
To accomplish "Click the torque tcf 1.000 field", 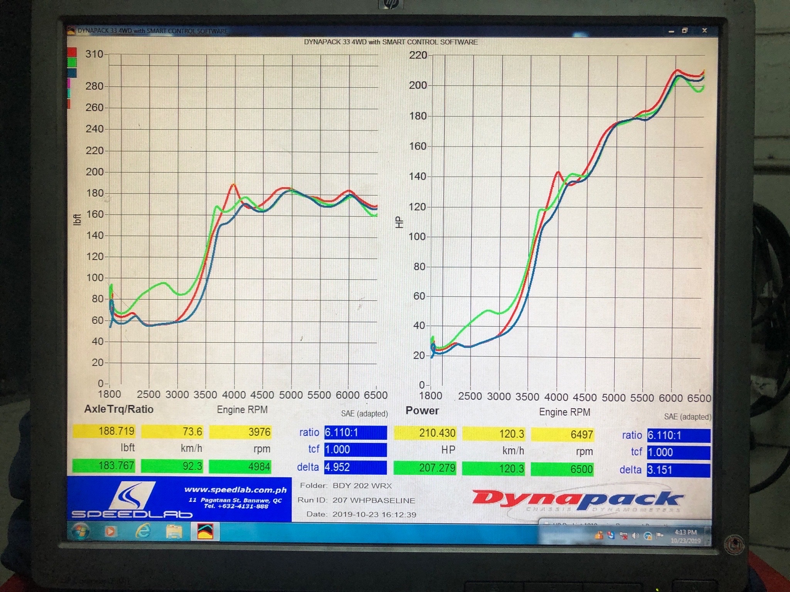I will coord(355,449).
